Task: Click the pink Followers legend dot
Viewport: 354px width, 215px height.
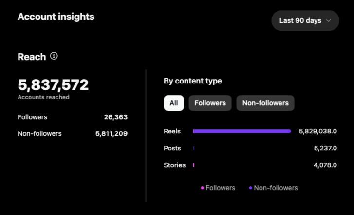Action: pyautogui.click(x=202, y=188)
